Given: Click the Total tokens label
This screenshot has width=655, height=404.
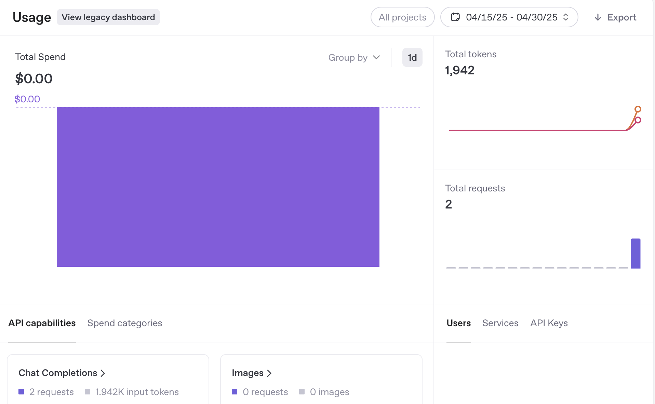Looking at the screenshot, I should coord(471,54).
